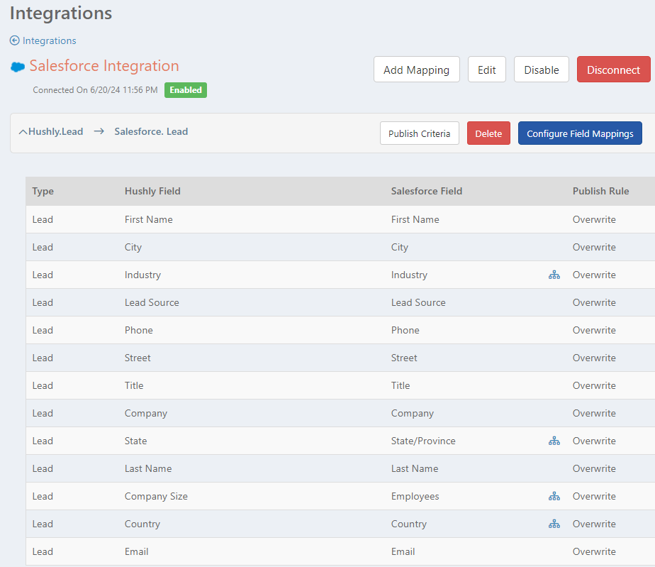Click the Salesforce Integration title

coord(104,66)
